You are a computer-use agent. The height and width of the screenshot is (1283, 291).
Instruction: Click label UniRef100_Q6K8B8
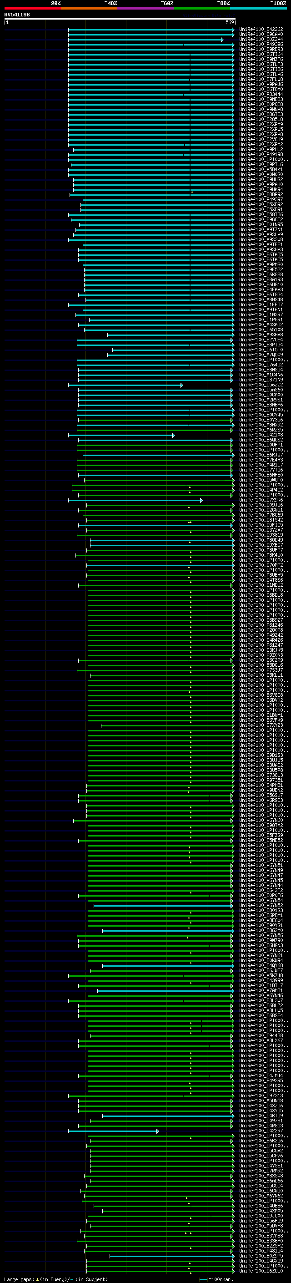tap(261, 275)
